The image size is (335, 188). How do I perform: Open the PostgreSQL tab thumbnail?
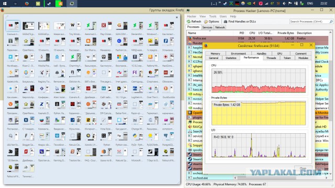pos(169,137)
